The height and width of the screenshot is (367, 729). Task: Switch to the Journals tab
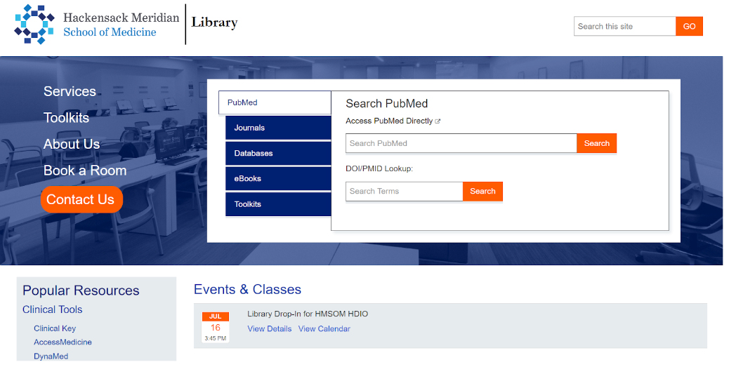(278, 128)
